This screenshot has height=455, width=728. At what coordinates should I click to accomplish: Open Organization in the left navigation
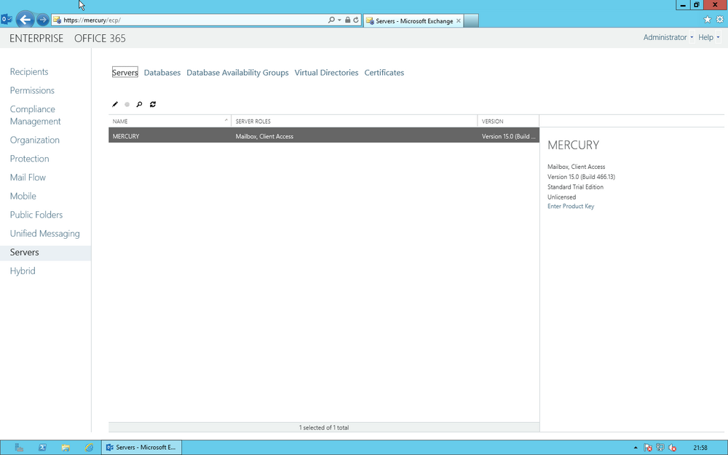[35, 140]
